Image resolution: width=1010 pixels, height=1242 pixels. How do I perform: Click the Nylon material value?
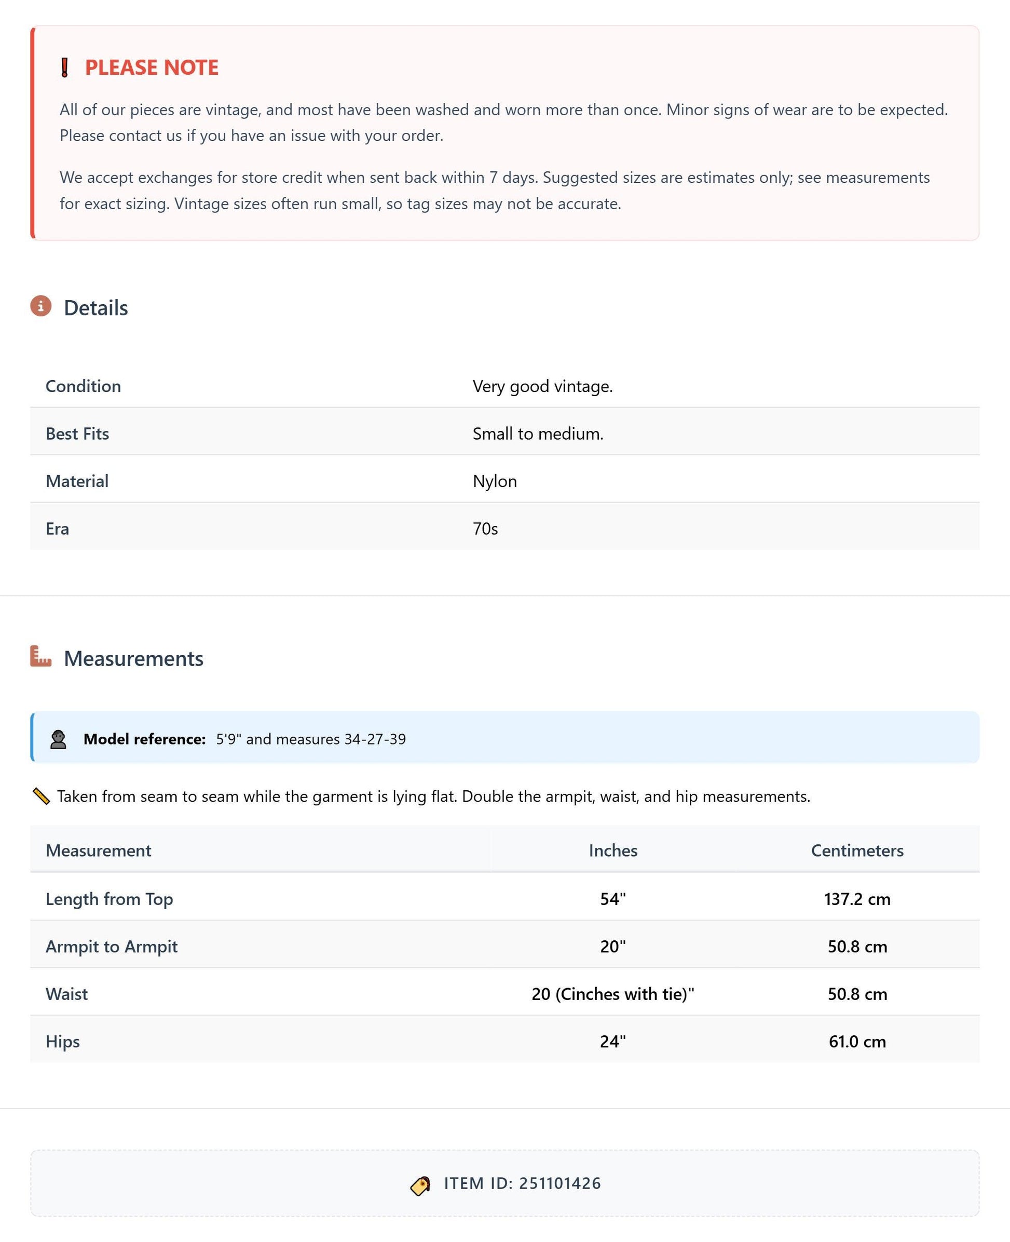click(x=495, y=481)
